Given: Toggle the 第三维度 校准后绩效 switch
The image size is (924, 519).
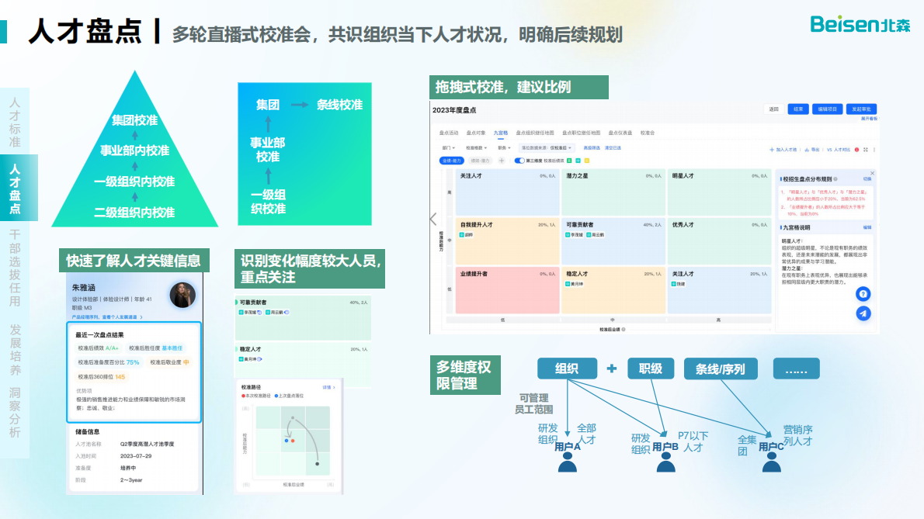Looking at the screenshot, I should point(518,161).
